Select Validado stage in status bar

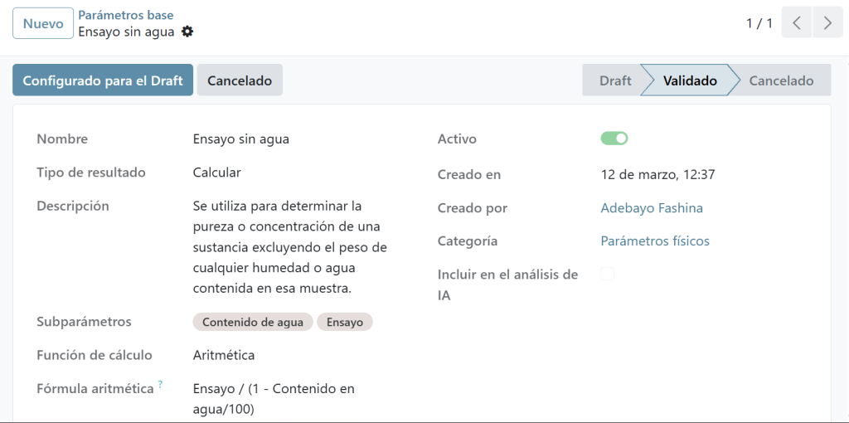coord(690,80)
